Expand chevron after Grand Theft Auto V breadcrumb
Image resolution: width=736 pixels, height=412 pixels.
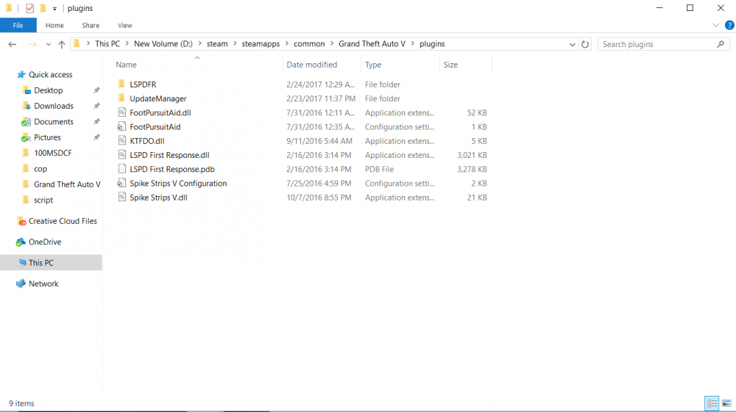pyautogui.click(x=413, y=43)
